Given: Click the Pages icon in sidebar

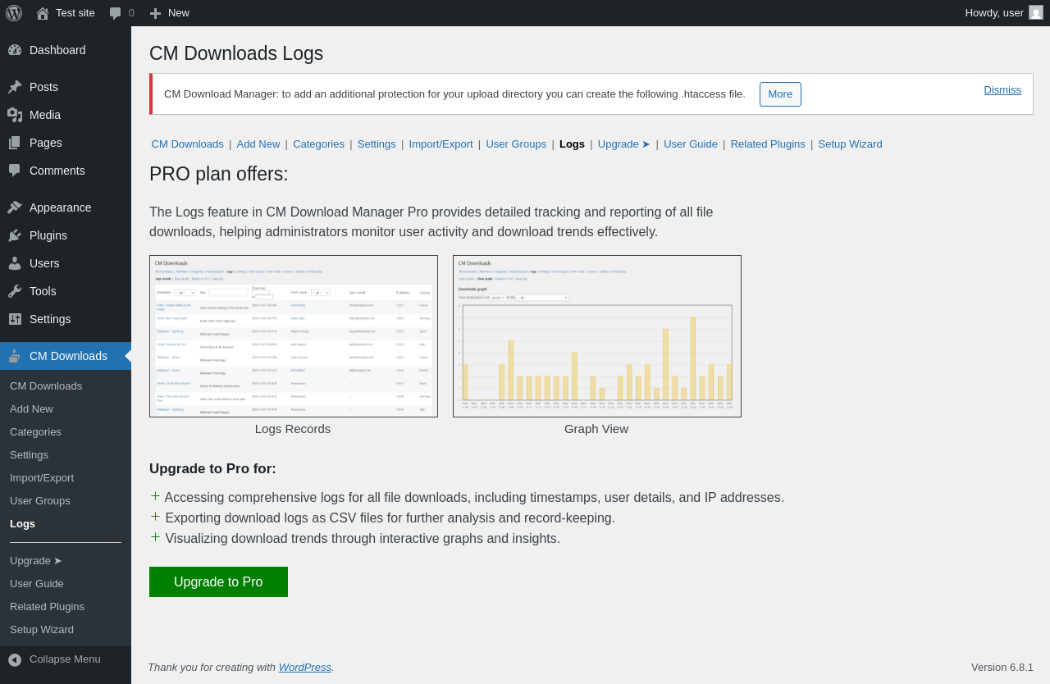Looking at the screenshot, I should click(15, 143).
